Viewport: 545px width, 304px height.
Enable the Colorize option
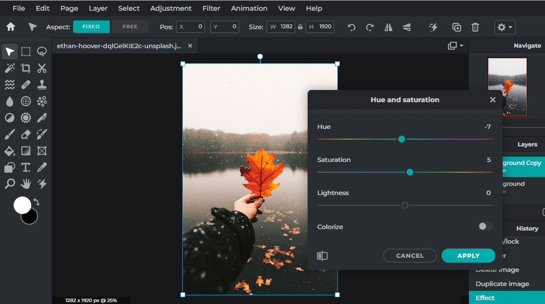(x=485, y=227)
